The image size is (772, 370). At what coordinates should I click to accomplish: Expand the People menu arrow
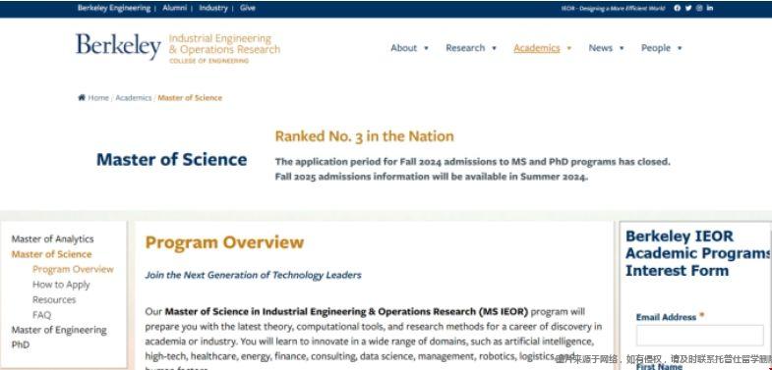click(680, 48)
